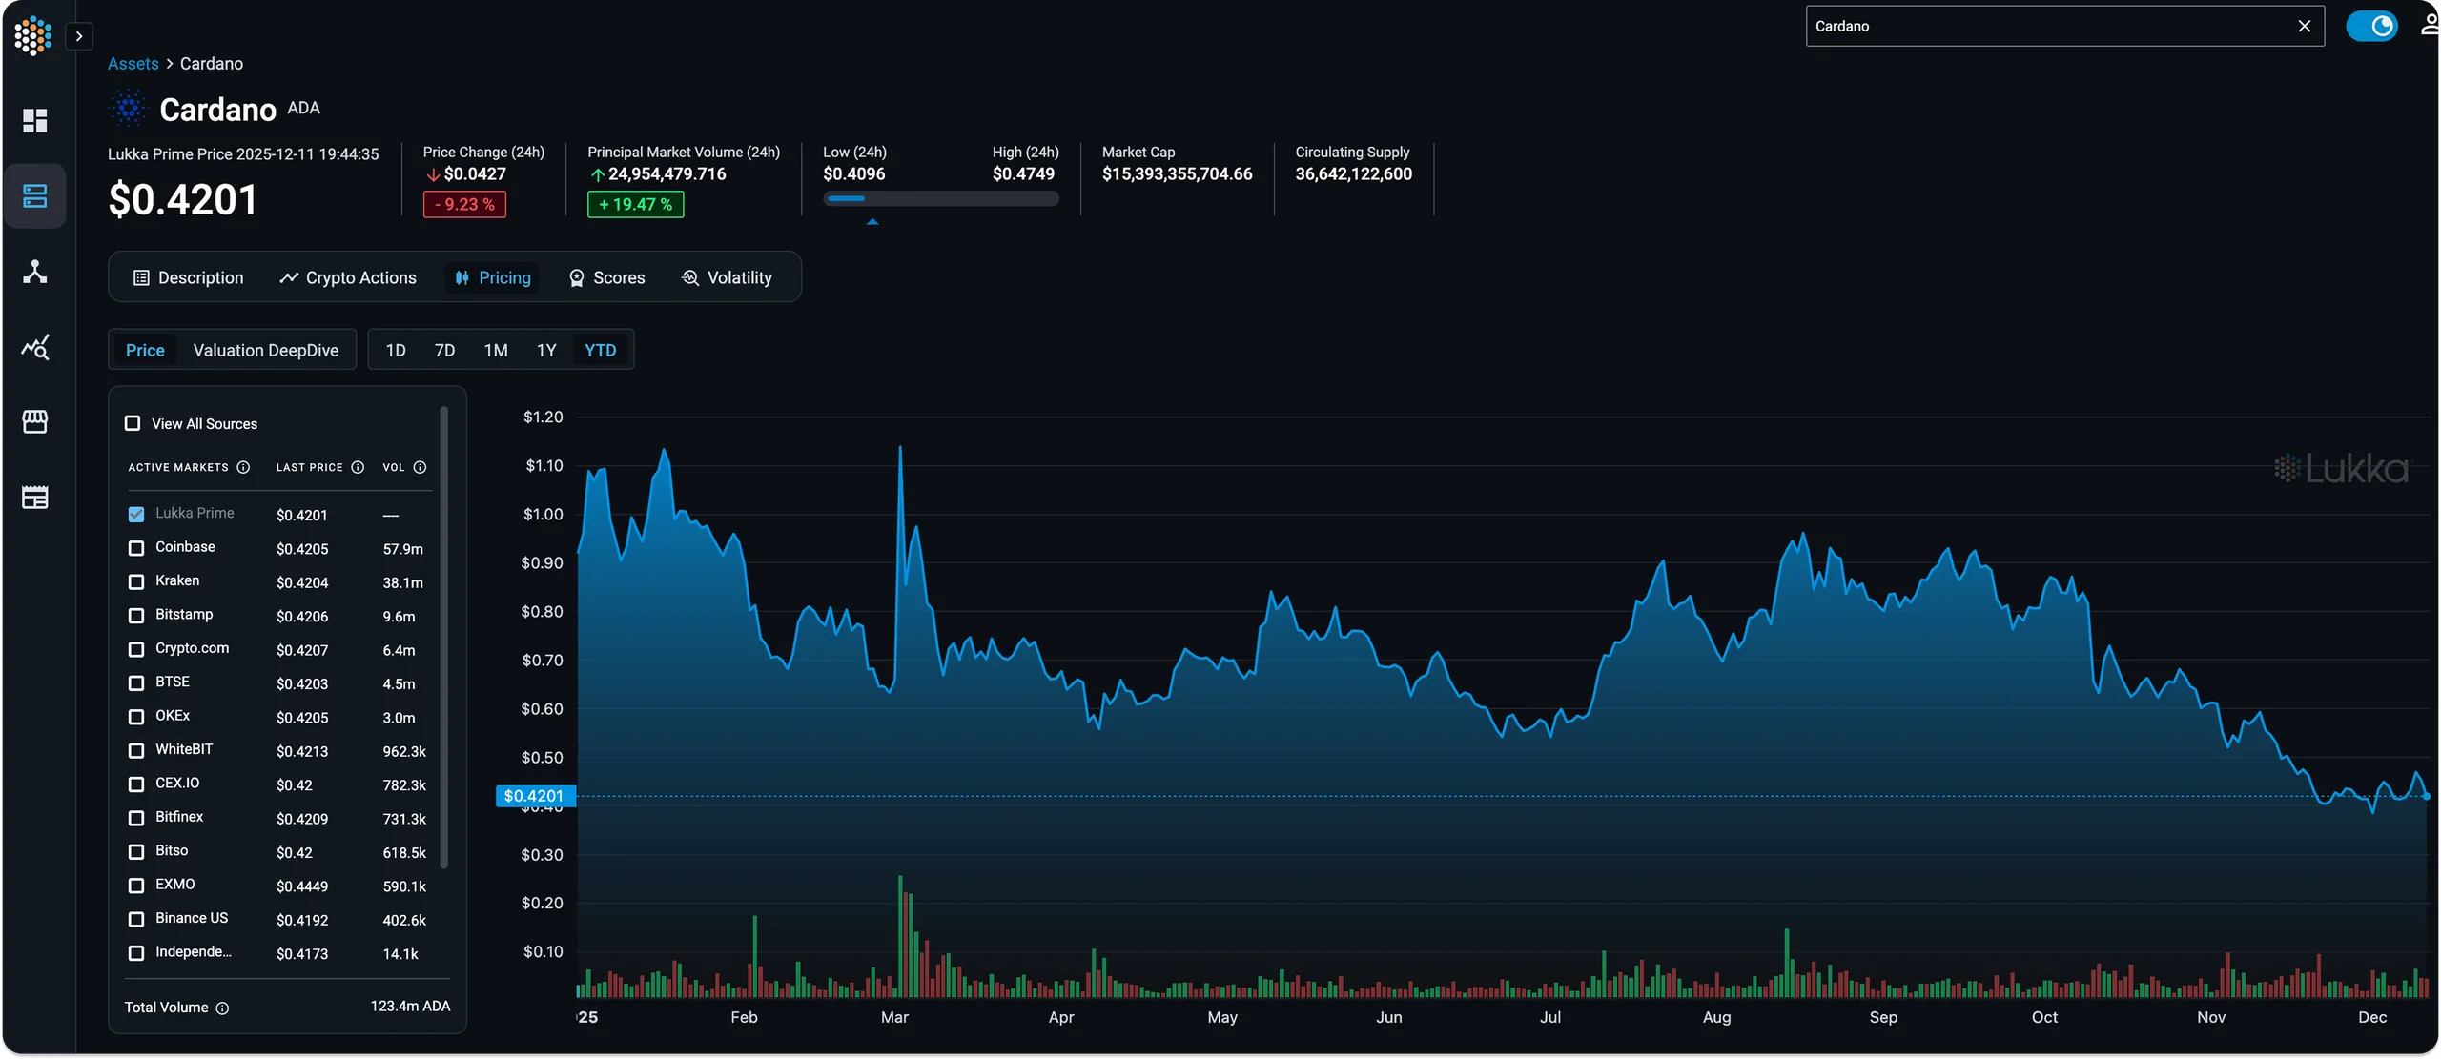Toggle the dark mode switch
This screenshot has height=1059, width=2441.
2371,26
